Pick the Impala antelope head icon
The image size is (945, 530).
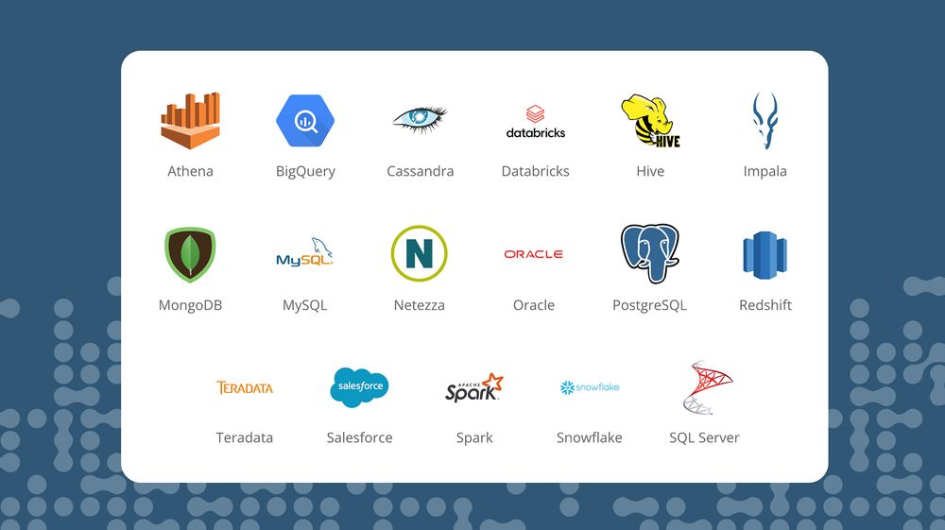765,121
